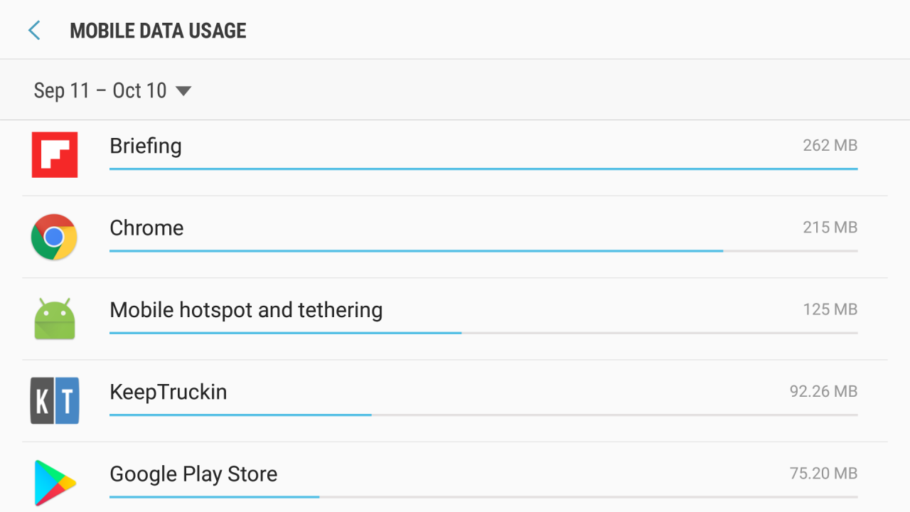Open Chrome data usage details
This screenshot has width=910, height=512.
146,228
